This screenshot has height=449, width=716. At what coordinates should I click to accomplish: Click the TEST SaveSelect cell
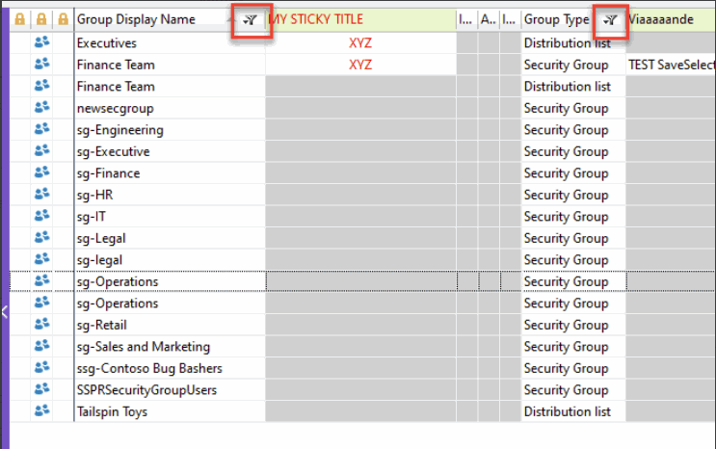click(671, 65)
